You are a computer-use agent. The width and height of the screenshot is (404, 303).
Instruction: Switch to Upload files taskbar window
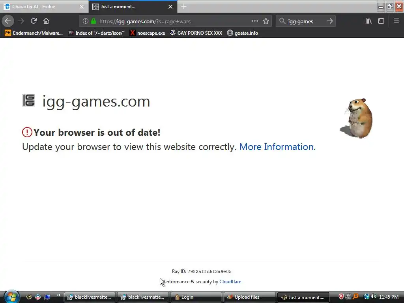tap(249, 297)
